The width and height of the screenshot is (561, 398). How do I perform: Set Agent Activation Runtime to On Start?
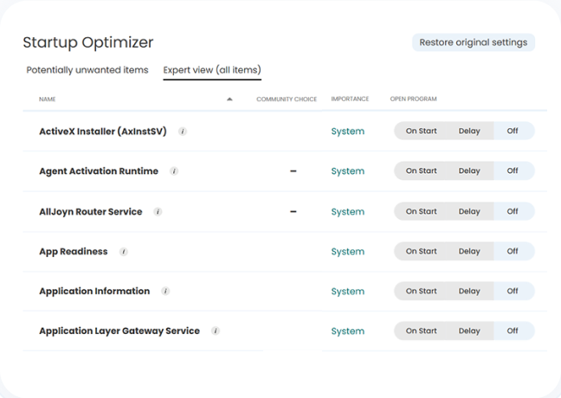(x=421, y=170)
